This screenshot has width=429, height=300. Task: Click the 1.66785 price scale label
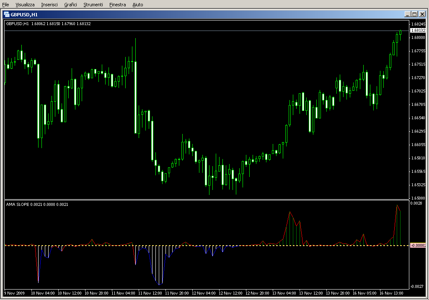coord(419,104)
